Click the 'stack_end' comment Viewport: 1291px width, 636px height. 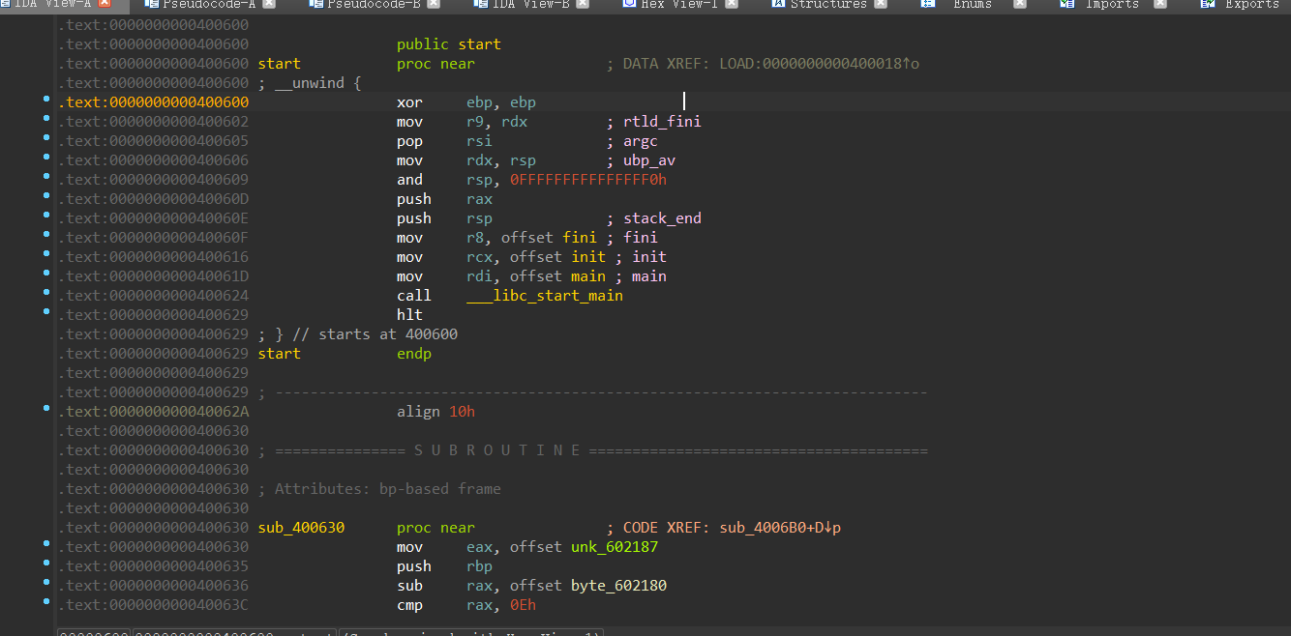coord(662,218)
